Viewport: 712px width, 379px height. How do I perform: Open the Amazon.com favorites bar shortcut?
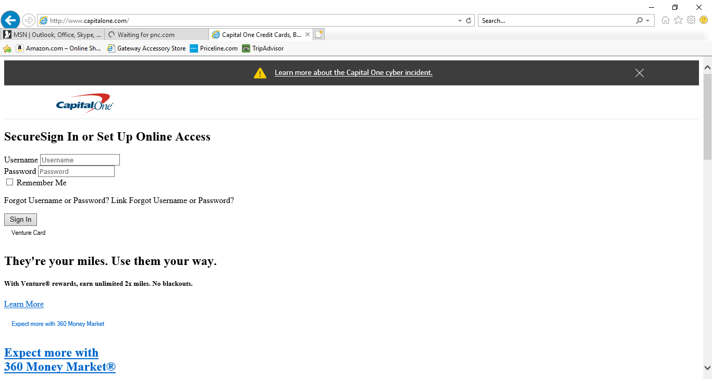(58, 48)
